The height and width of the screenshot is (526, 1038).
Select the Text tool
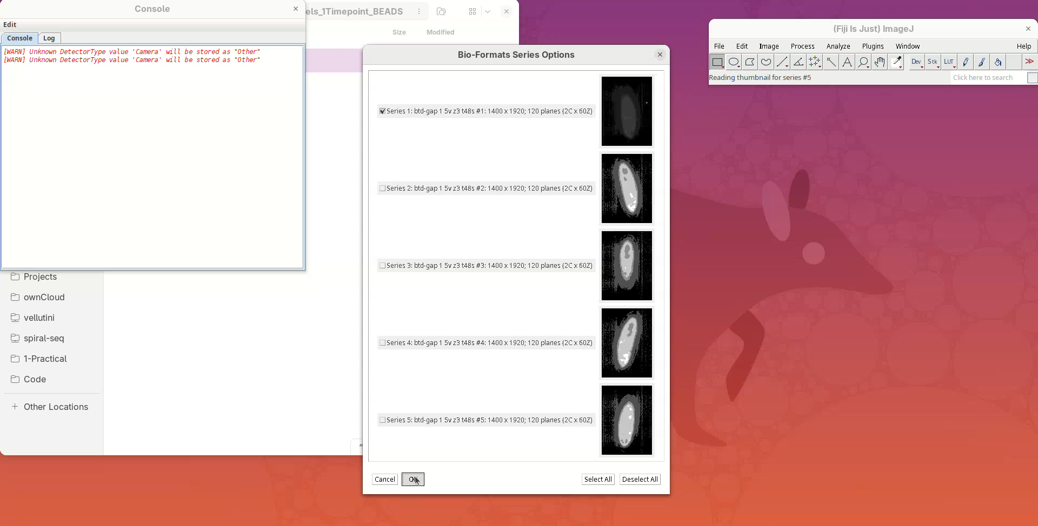pos(847,62)
